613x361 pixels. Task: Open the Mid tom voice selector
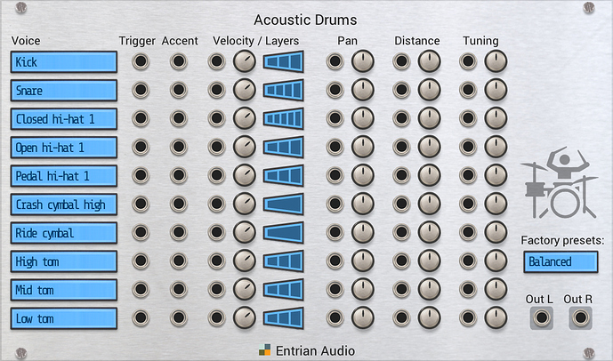(x=64, y=290)
